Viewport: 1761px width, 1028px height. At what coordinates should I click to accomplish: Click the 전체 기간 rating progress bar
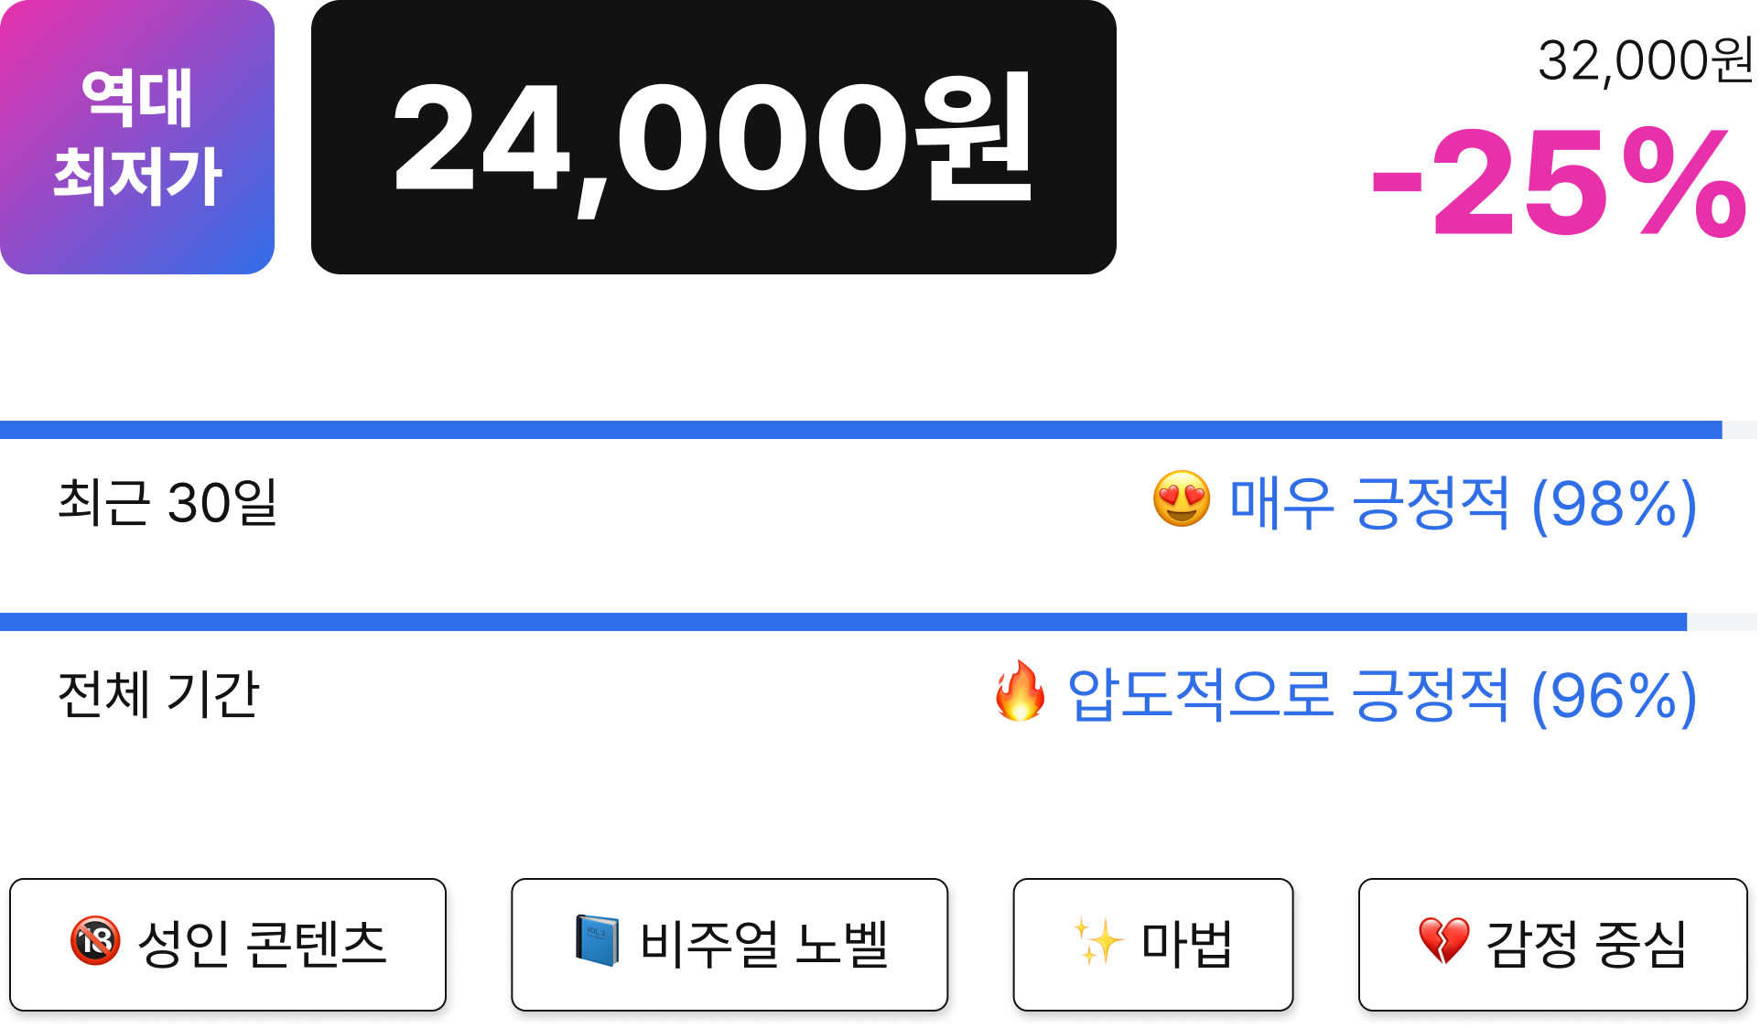879,622
